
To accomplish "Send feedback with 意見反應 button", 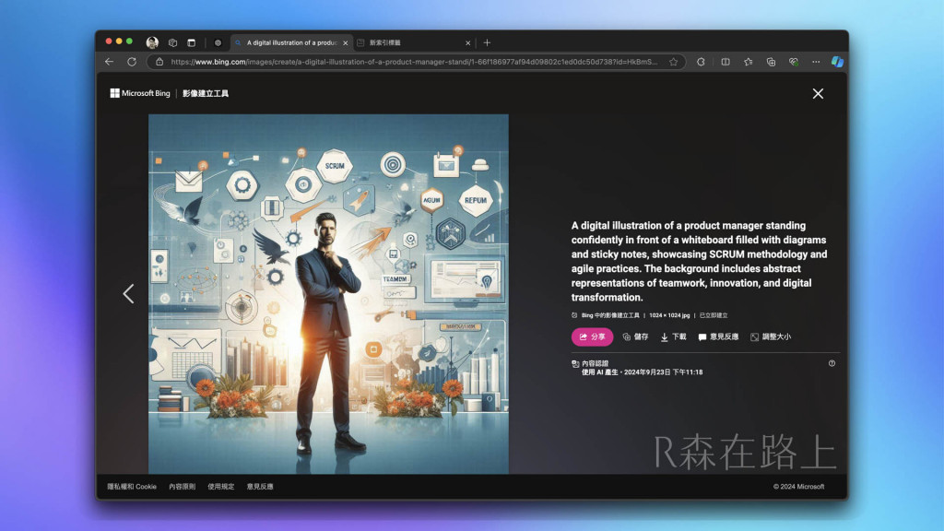I will pyautogui.click(x=718, y=336).
